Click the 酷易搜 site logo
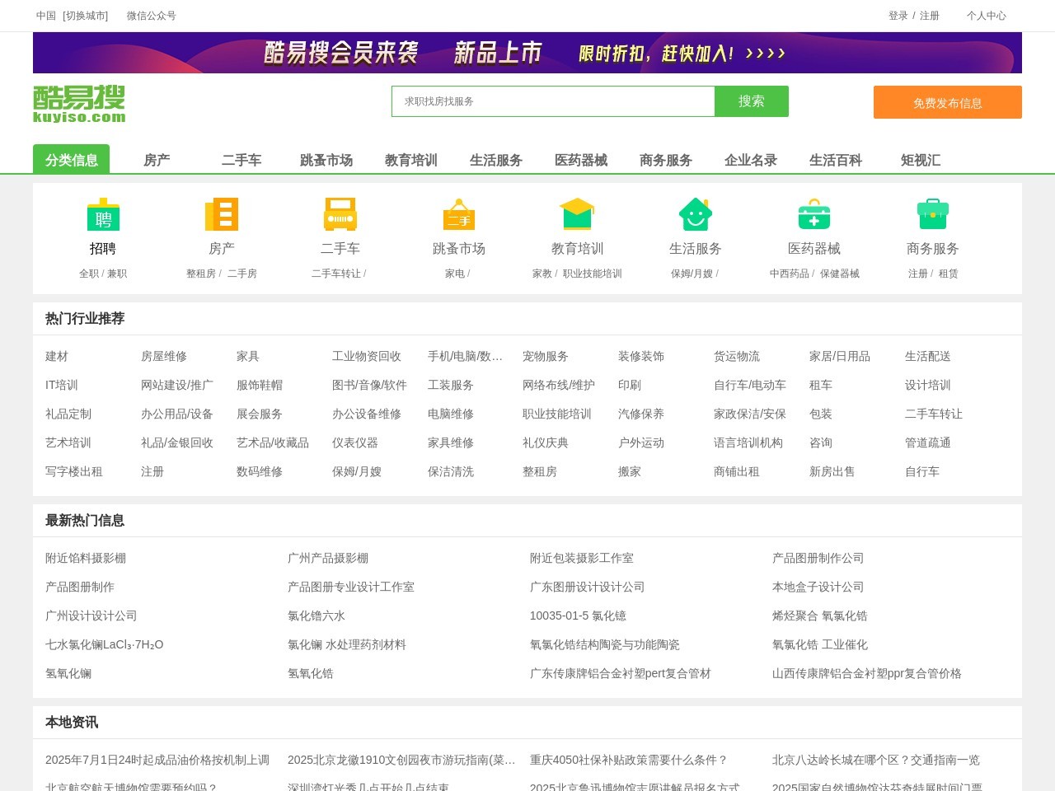 coord(78,104)
